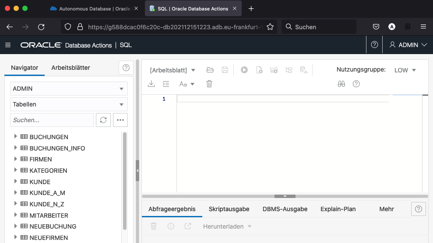Clear the editor with the trash icon
Image resolution: width=433 pixels, height=243 pixels.
(209, 84)
